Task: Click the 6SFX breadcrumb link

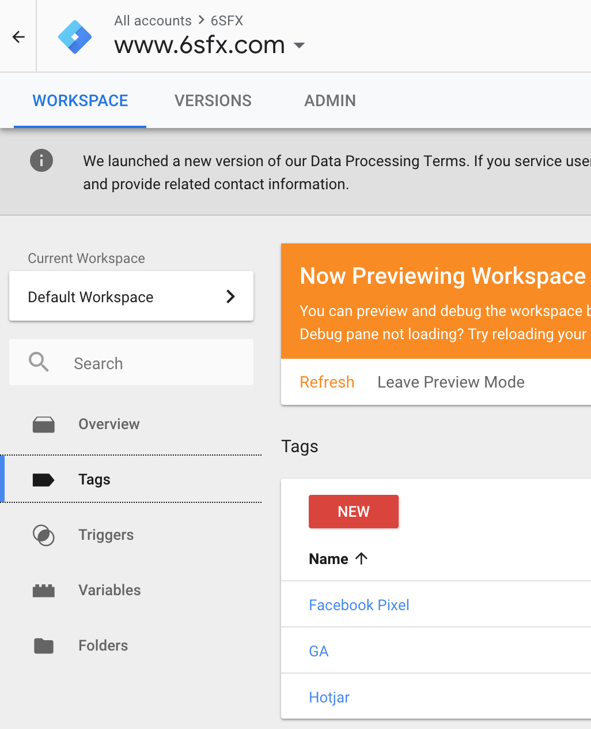Action: (227, 21)
